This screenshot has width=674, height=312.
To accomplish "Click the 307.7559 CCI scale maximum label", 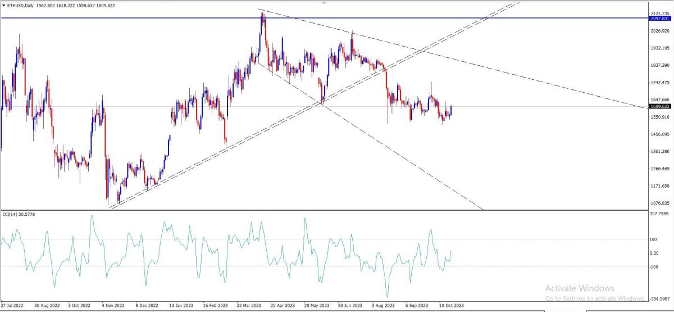I will [658, 214].
